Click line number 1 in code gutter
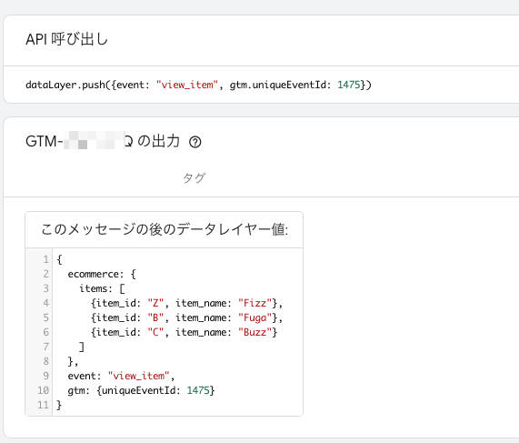The image size is (519, 443). [45, 259]
